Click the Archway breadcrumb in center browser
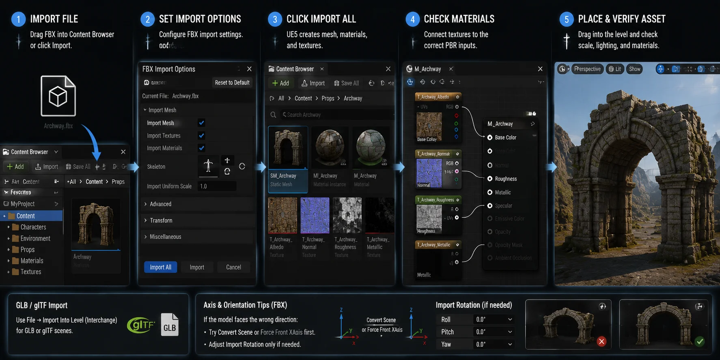 tap(353, 98)
